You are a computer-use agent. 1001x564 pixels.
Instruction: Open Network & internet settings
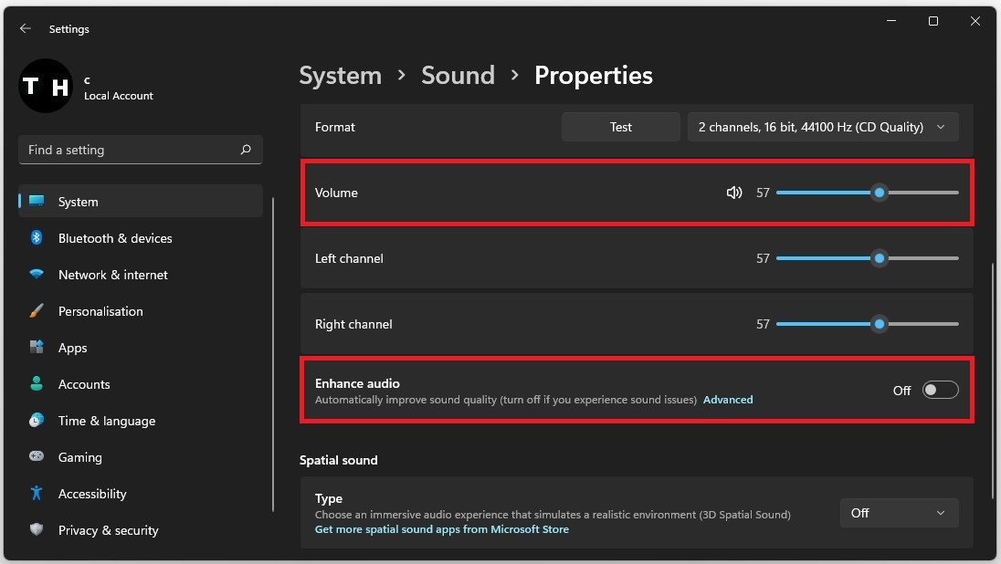112,275
